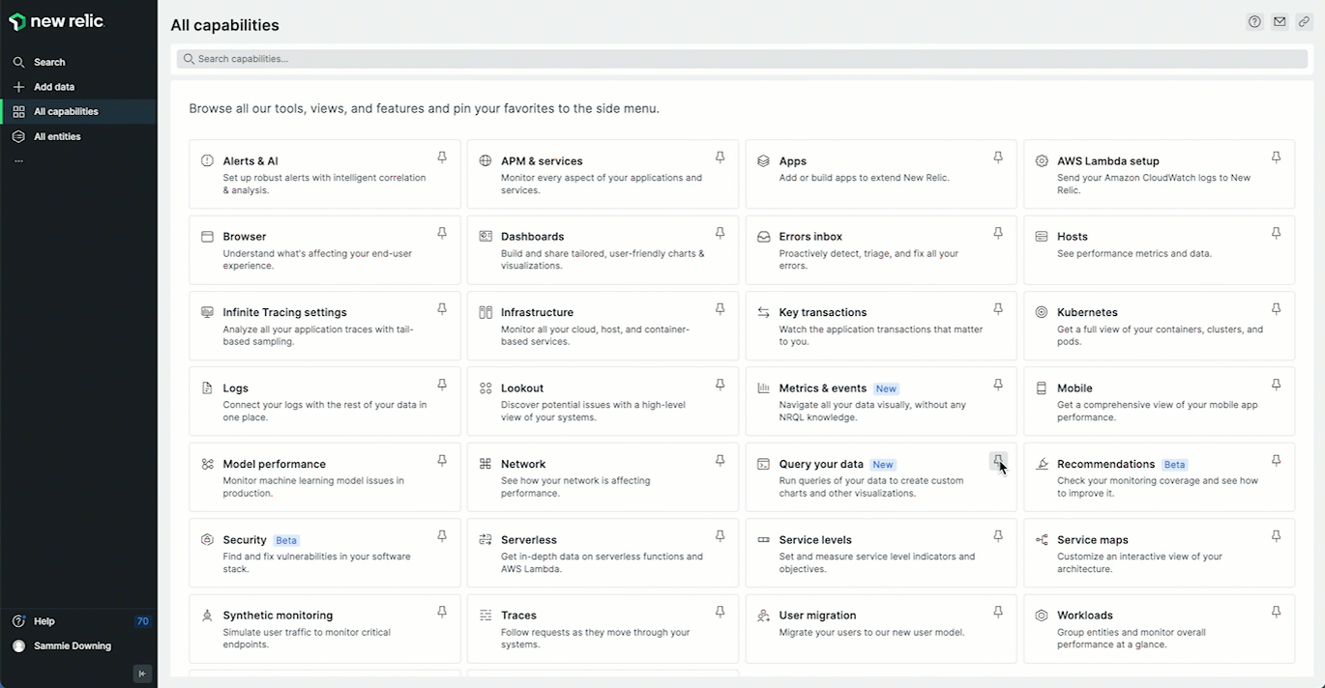Open the Sammie Downing user menu
Viewport: 1325px width, 688px height.
[x=73, y=645]
